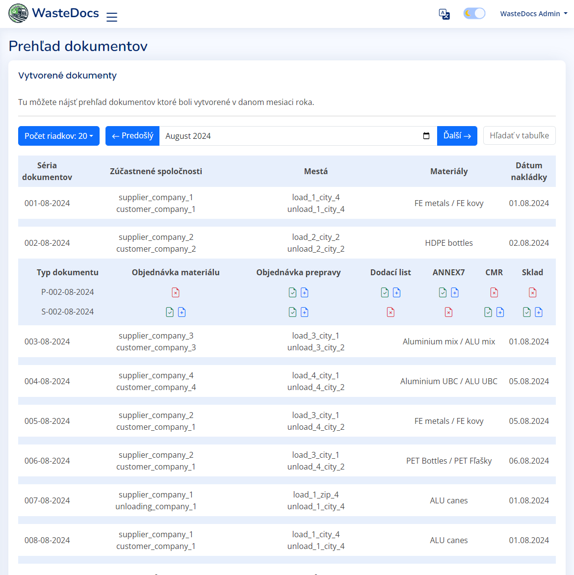The width and height of the screenshot is (574, 575).
Task: Open WasteDocs Admin user dropdown
Action: 534,14
